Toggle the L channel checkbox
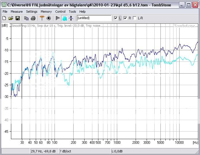Image resolution: width=200 pixels, height=155 pixels. click(x=116, y=18)
